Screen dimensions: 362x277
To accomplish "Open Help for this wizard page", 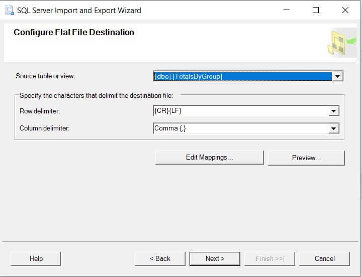I will tap(36, 258).
